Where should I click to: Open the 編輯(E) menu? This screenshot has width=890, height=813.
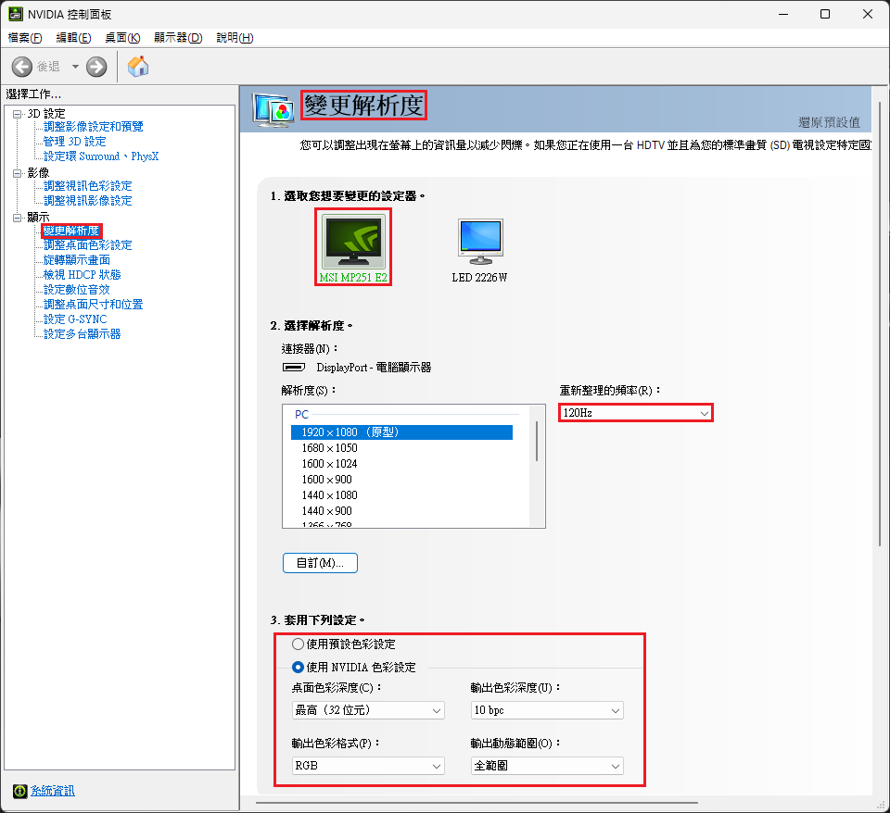74,38
